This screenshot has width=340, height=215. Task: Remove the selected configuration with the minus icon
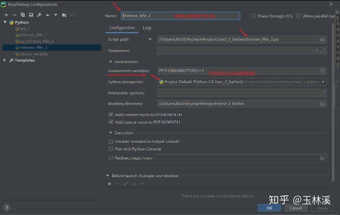point(15,15)
